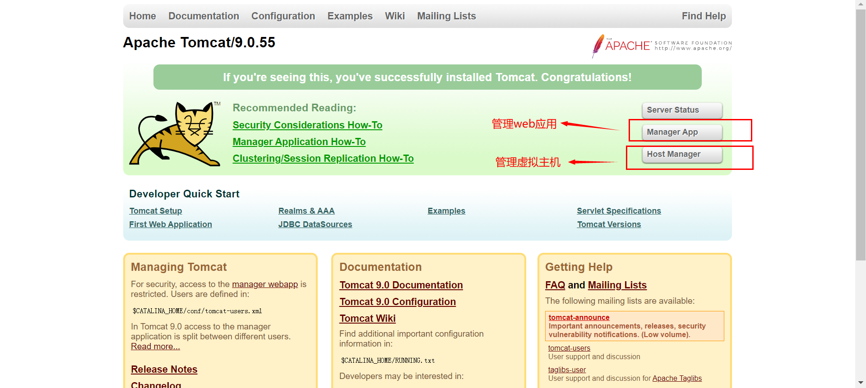Click the page's vertical scrollbar thumb
This screenshot has height=388, width=866.
point(861,134)
